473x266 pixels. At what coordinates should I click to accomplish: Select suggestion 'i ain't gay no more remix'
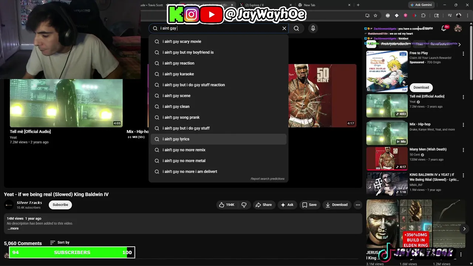(218, 150)
